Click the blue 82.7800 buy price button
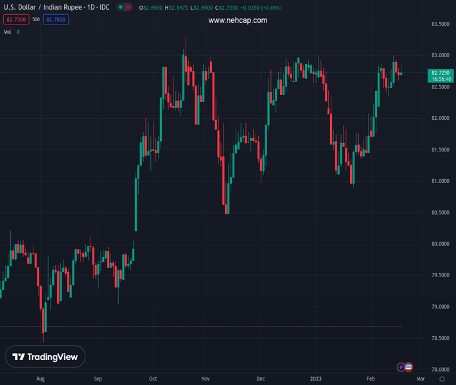 (55, 20)
